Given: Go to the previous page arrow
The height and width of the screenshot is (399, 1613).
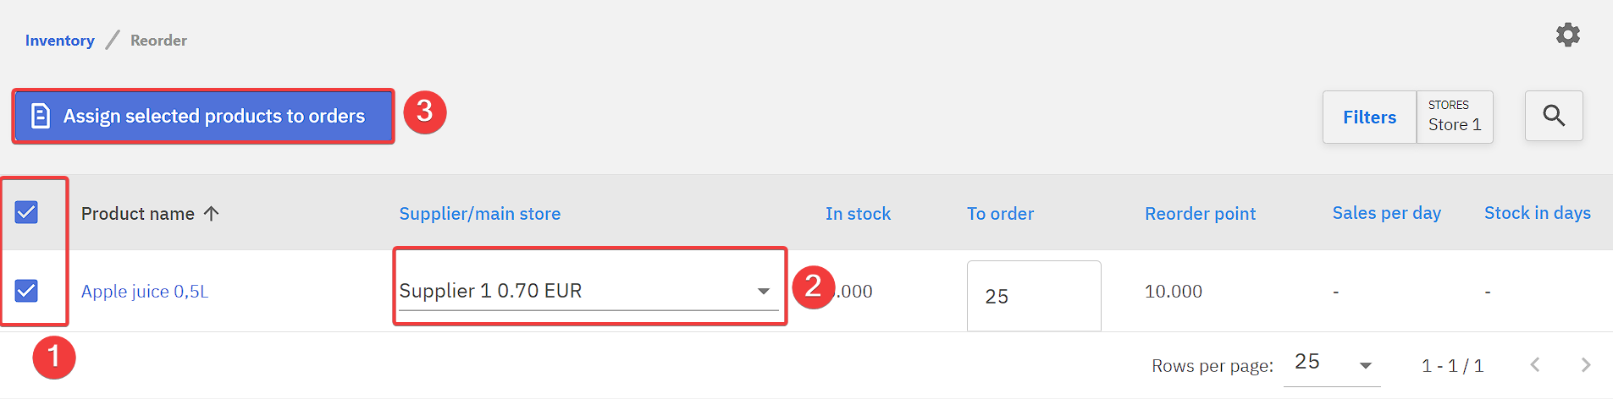Looking at the screenshot, I should 1535,364.
